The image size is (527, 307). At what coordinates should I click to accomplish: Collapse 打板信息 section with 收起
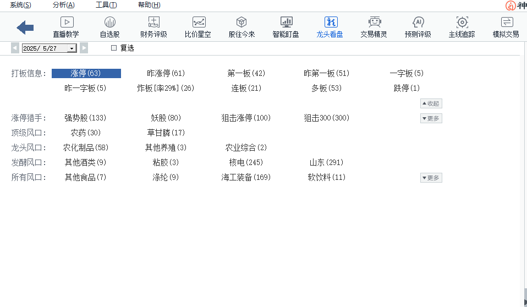431,103
